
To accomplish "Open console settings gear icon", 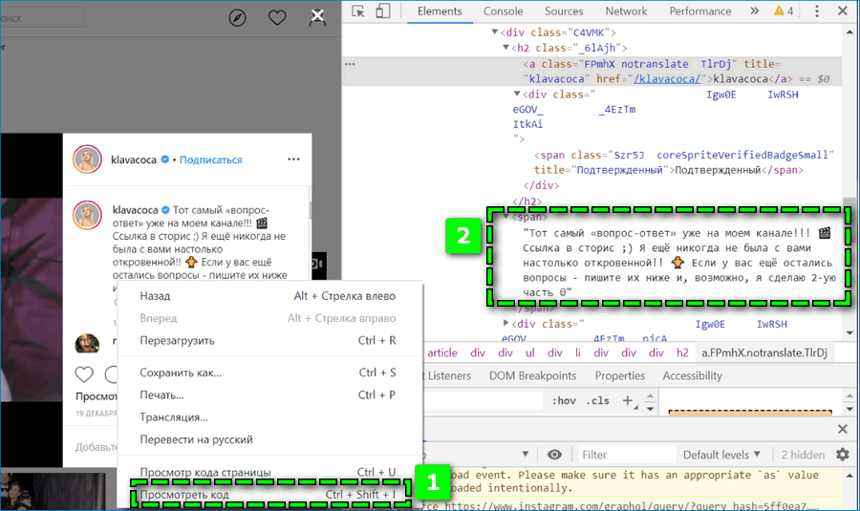I will click(842, 455).
